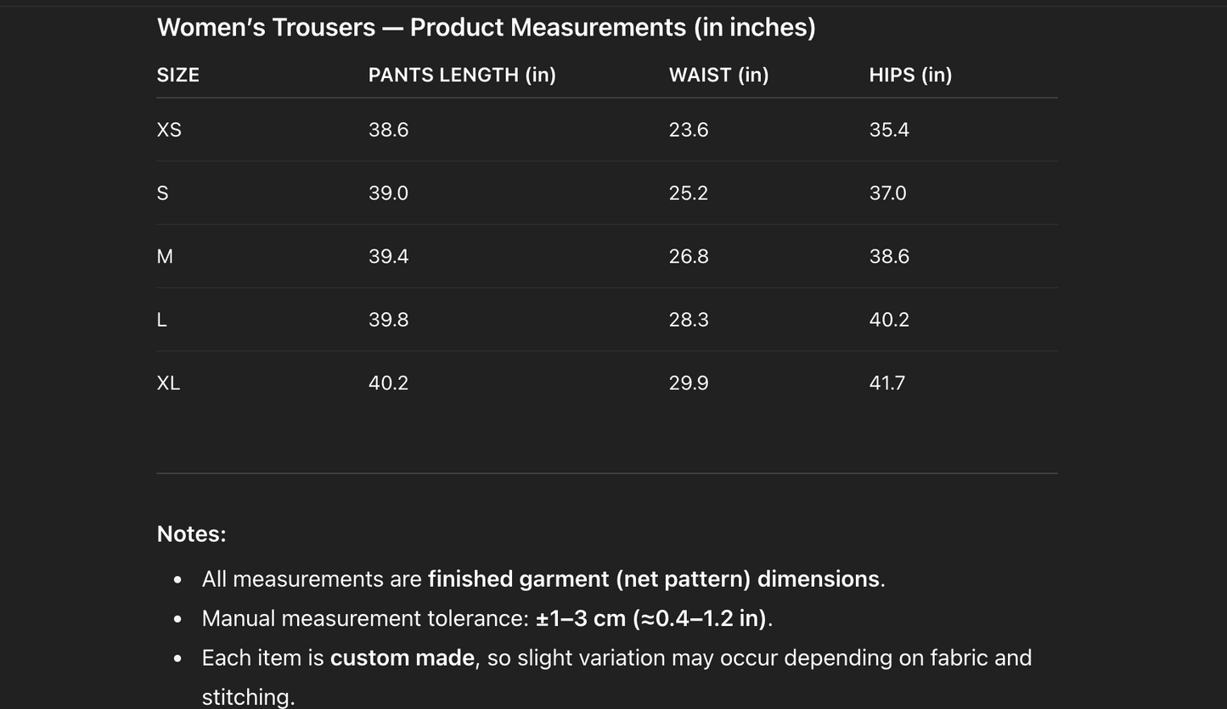Click the Notes heading

(191, 534)
